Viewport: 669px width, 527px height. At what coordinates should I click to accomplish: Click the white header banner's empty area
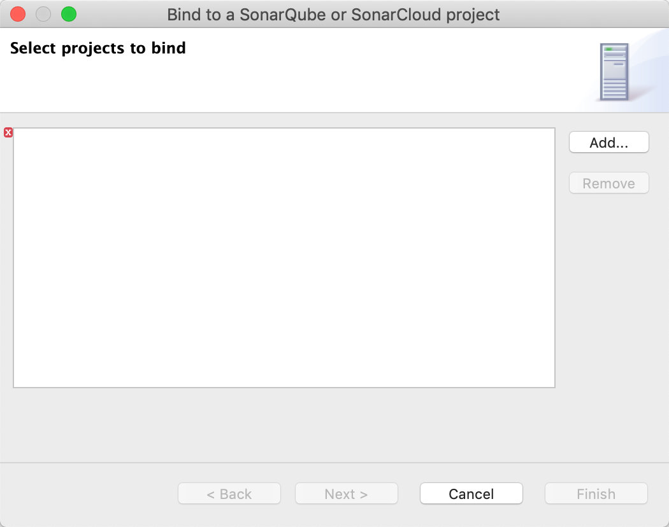[350, 76]
